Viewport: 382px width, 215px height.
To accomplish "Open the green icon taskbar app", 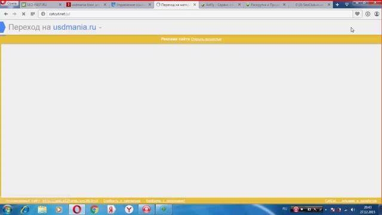I will (x=164, y=210).
